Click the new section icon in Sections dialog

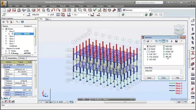point(144,41)
